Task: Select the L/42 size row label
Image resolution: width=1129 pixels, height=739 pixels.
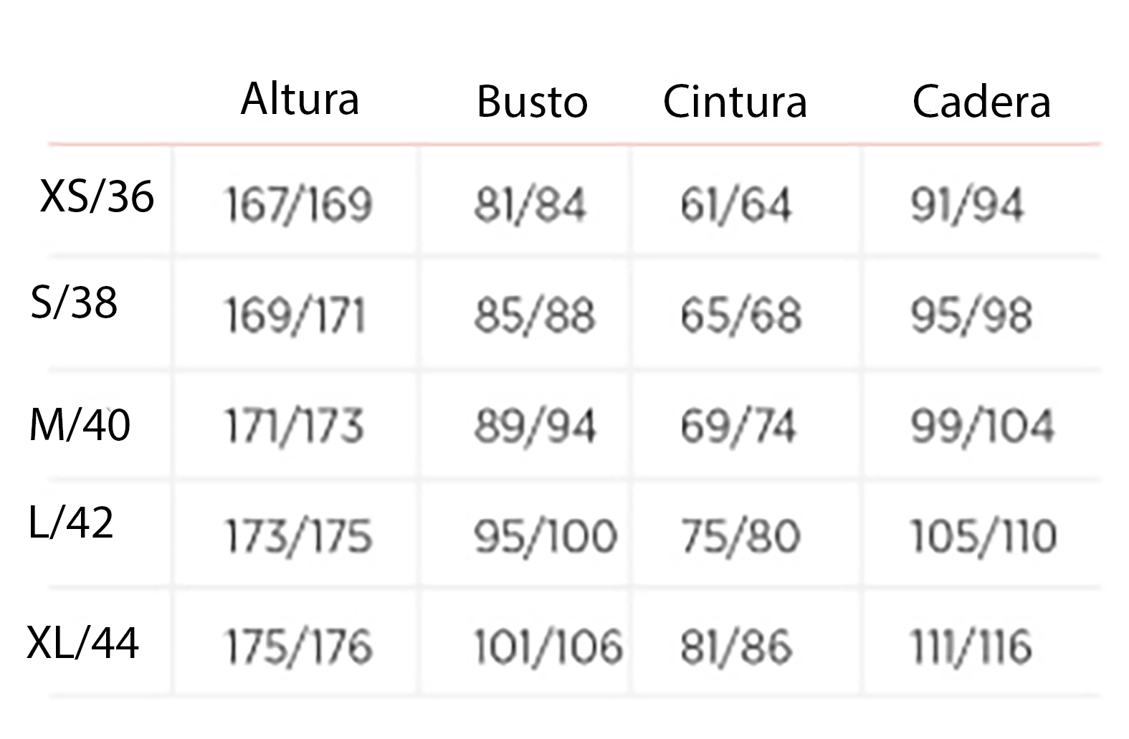Action: [71, 523]
